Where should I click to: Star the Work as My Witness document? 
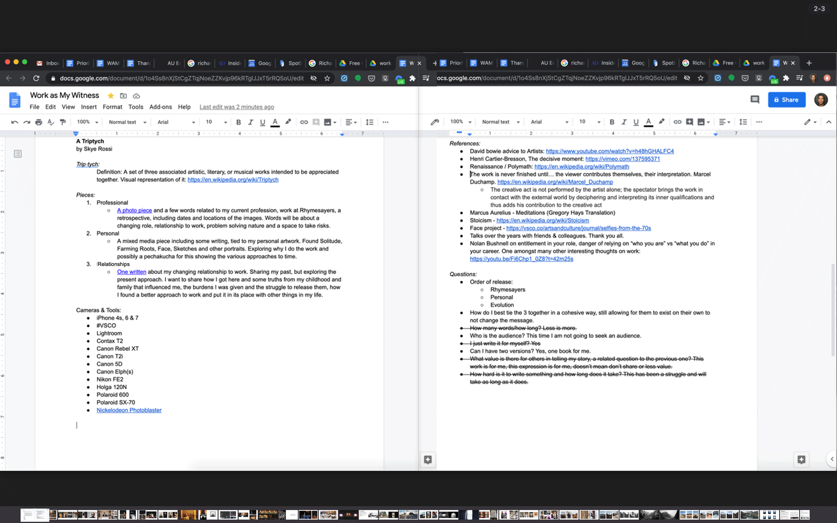coord(111,96)
